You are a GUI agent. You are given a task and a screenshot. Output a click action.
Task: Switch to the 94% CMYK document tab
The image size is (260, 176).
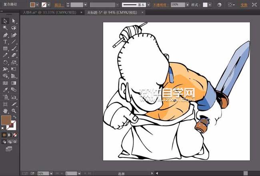point(112,13)
